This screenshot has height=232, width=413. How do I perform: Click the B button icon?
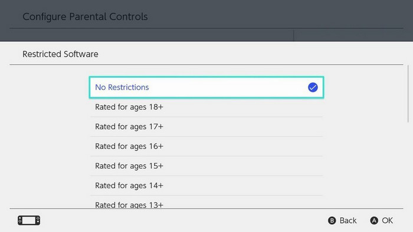tap(332, 220)
